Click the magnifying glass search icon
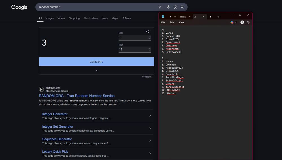The height and width of the screenshot is (160, 282). pyautogui.click(x=182, y=7)
